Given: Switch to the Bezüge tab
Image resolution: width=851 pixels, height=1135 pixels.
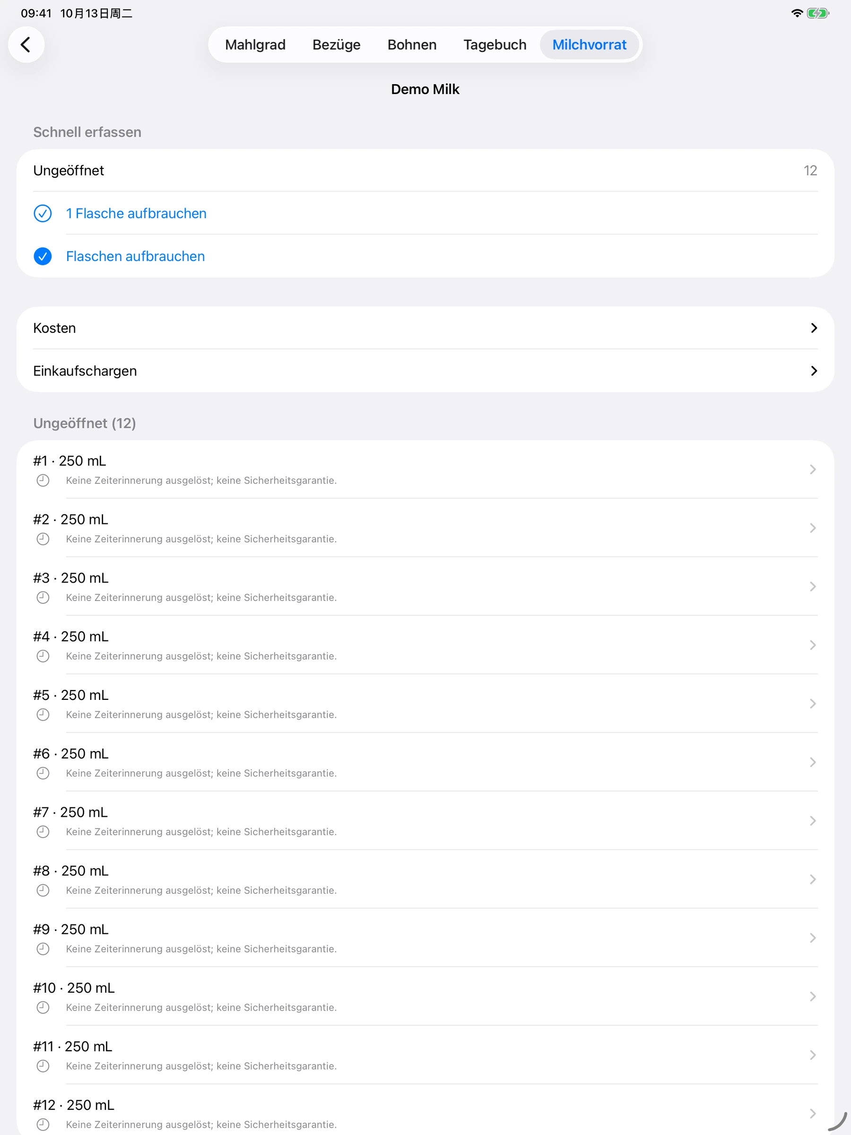Looking at the screenshot, I should click(337, 44).
